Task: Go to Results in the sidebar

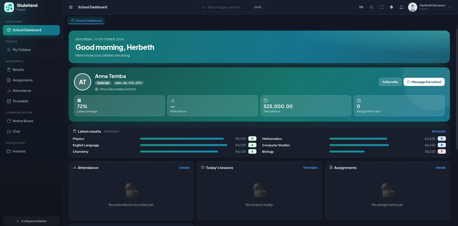Action: [x=31, y=69]
